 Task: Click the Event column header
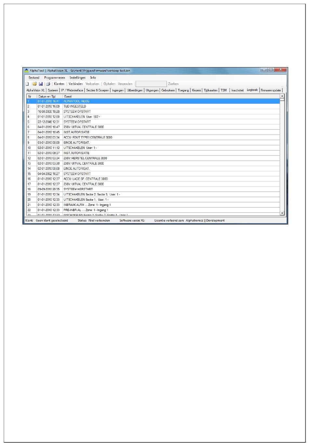pos(171,96)
